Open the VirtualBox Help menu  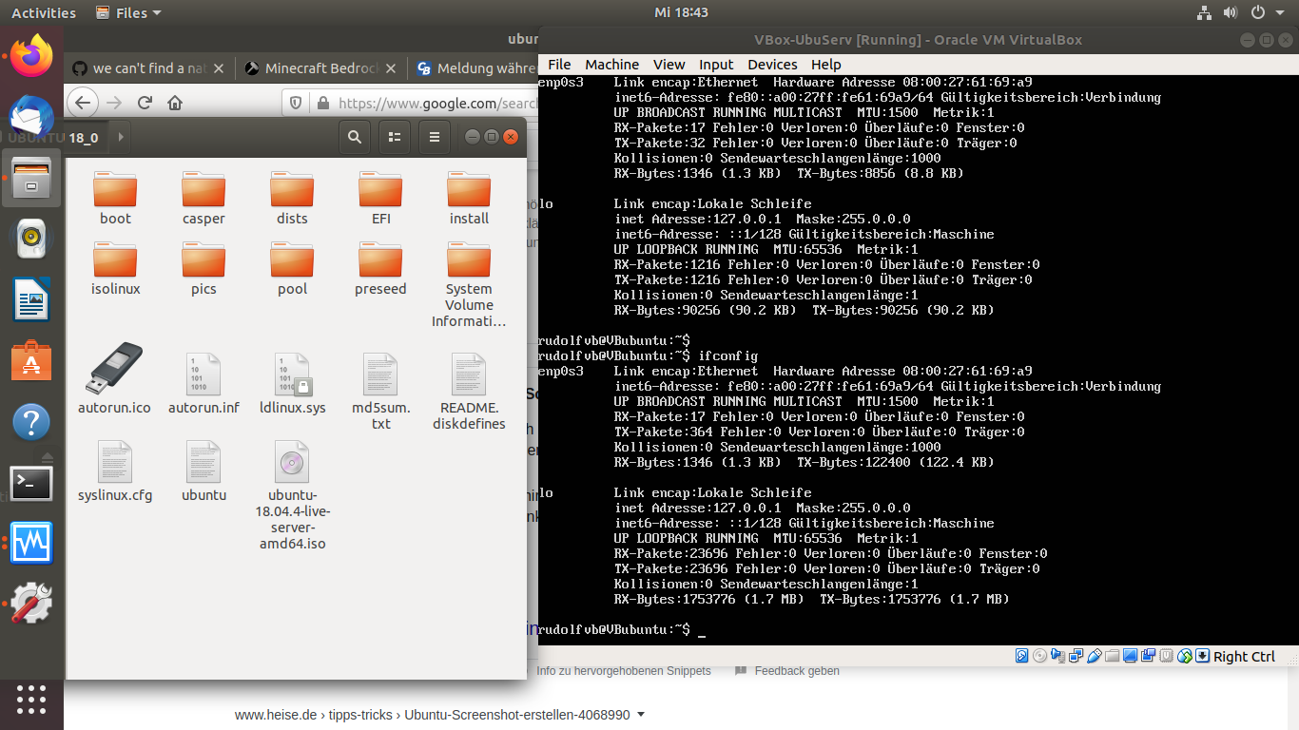[x=825, y=64]
